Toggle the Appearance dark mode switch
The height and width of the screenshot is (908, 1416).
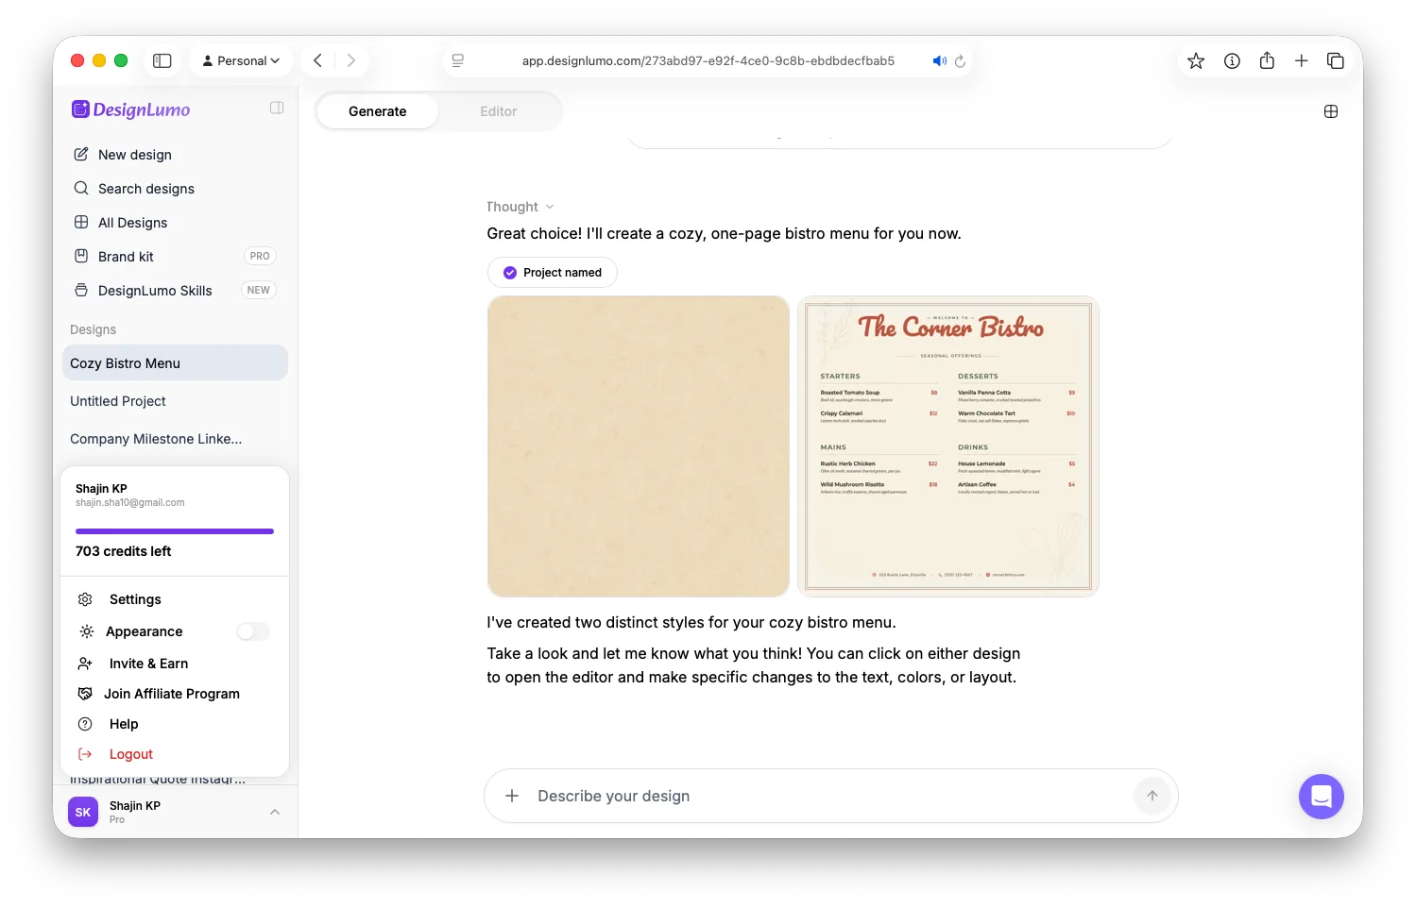[x=253, y=631]
